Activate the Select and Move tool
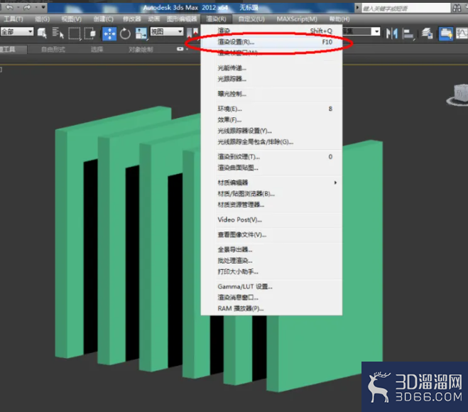The width and height of the screenshot is (468, 412). tap(109, 33)
